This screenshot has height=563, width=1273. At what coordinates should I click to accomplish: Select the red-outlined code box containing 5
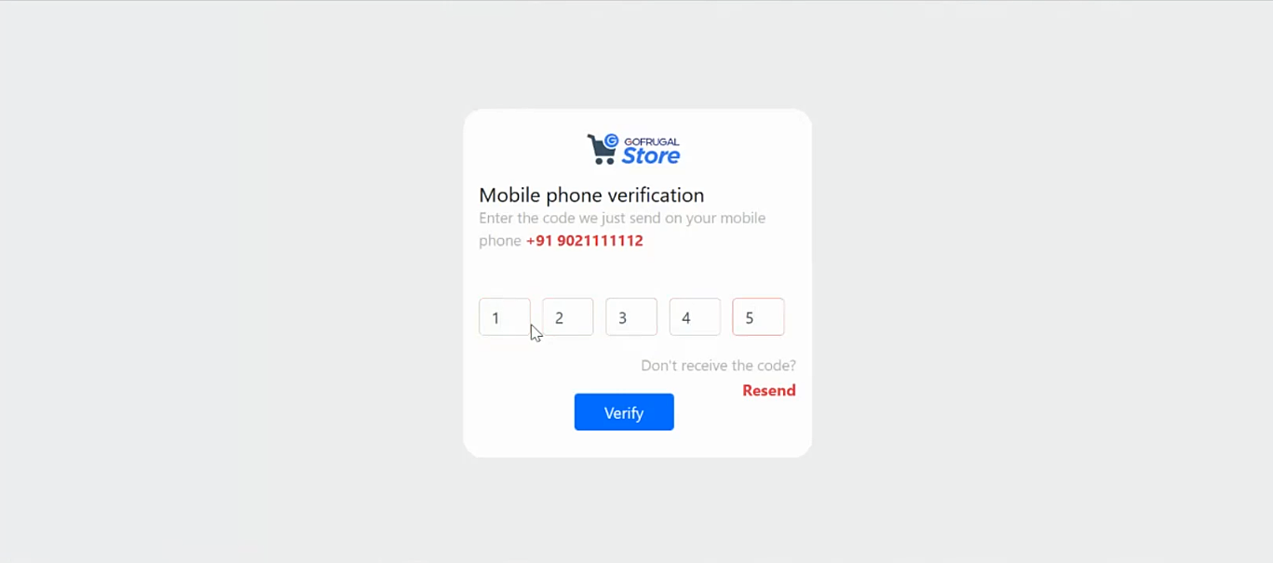(x=758, y=316)
